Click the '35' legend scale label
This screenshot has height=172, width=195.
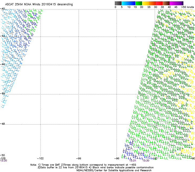(x=162, y=7)
